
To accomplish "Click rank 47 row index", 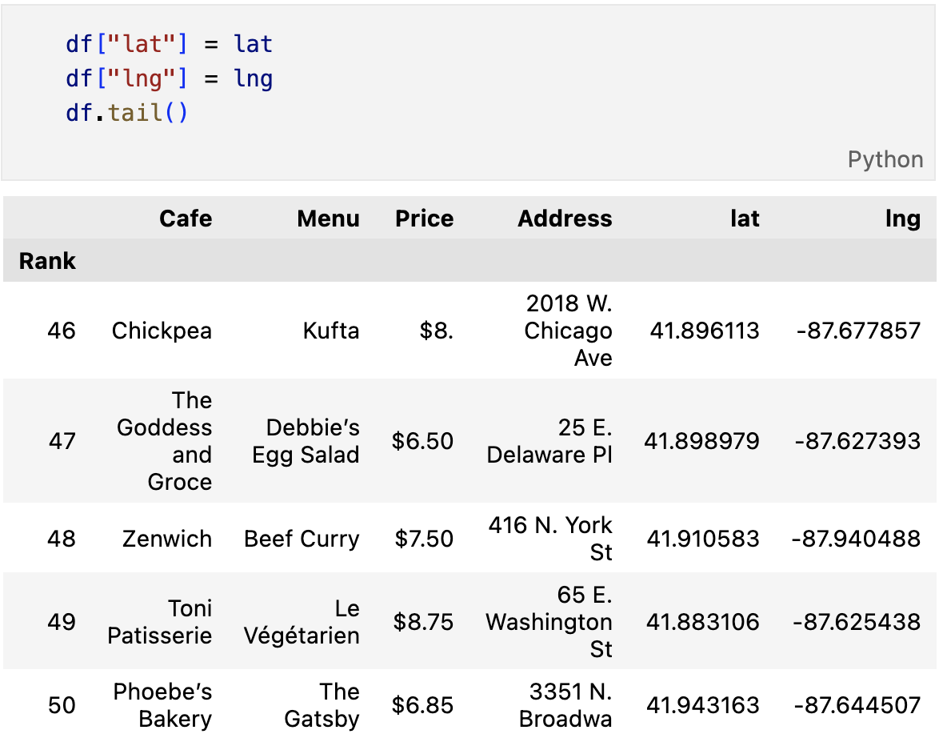I will point(62,441).
